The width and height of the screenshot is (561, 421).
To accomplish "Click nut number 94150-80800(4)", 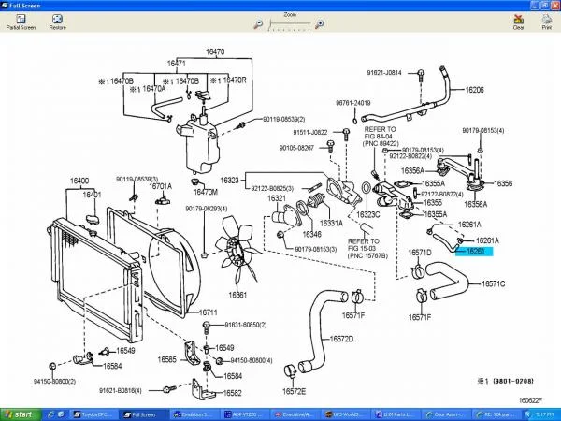I will [x=252, y=360].
